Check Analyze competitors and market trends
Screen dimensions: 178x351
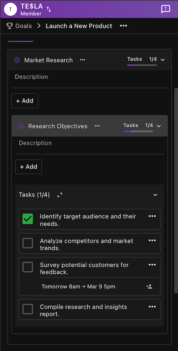28,243
